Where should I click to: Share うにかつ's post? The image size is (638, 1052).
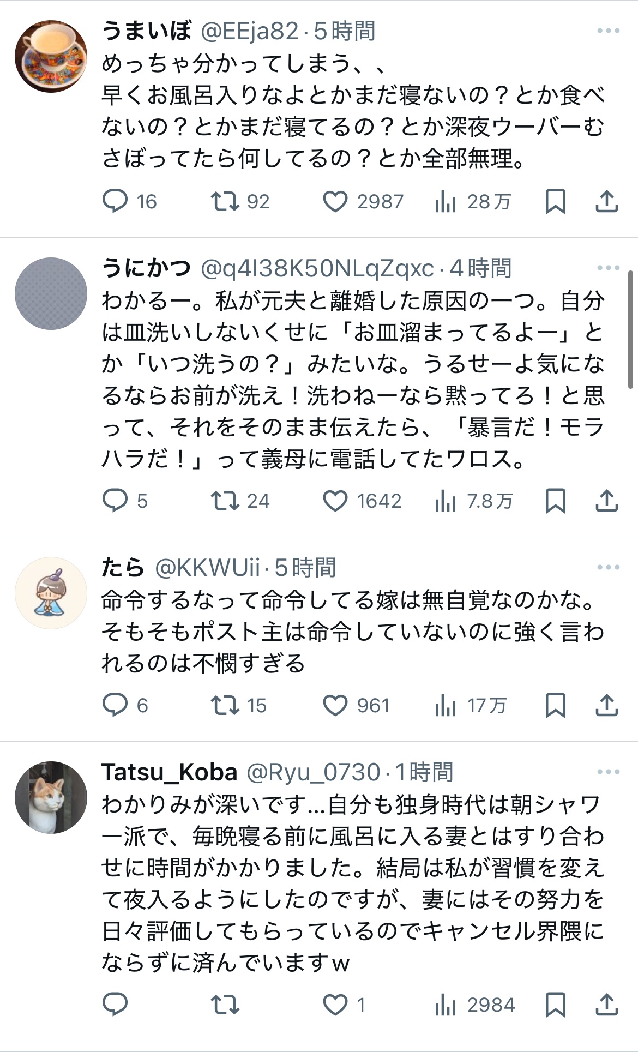606,501
